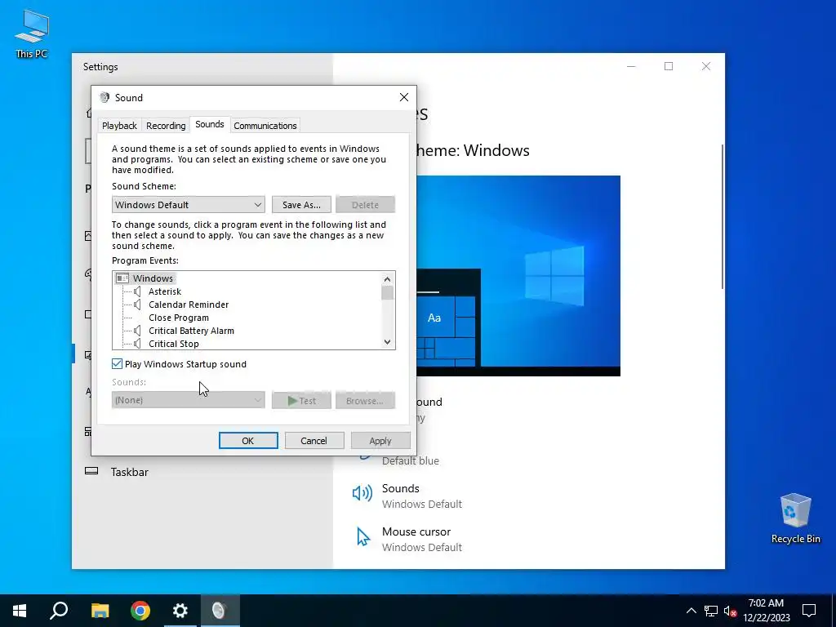This screenshot has width=836, height=627.
Task: Click the Sounds speaker icon in Settings
Action: click(362, 494)
